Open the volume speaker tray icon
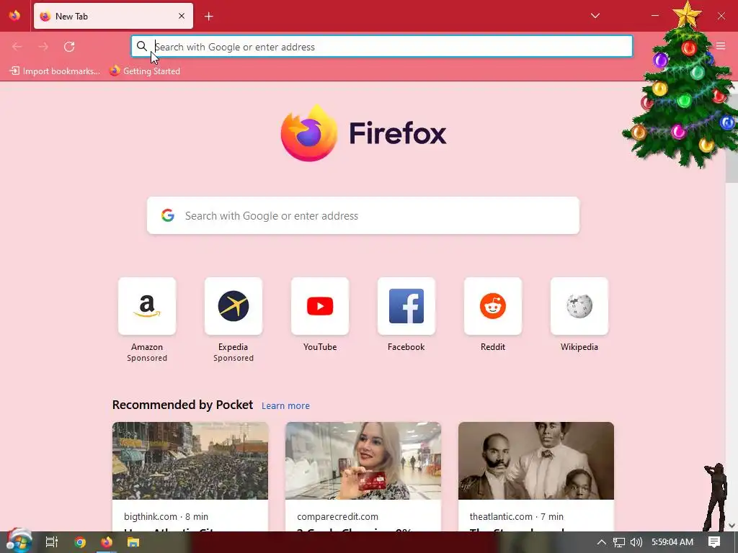 pos(636,542)
